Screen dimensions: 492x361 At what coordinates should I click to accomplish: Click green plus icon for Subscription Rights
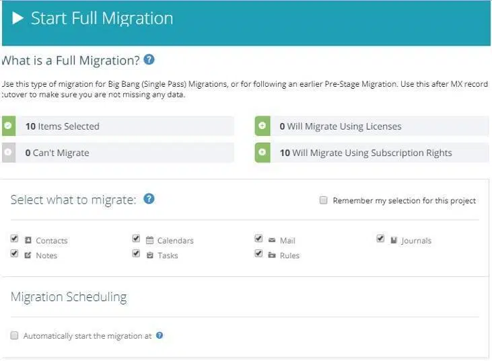tap(262, 153)
